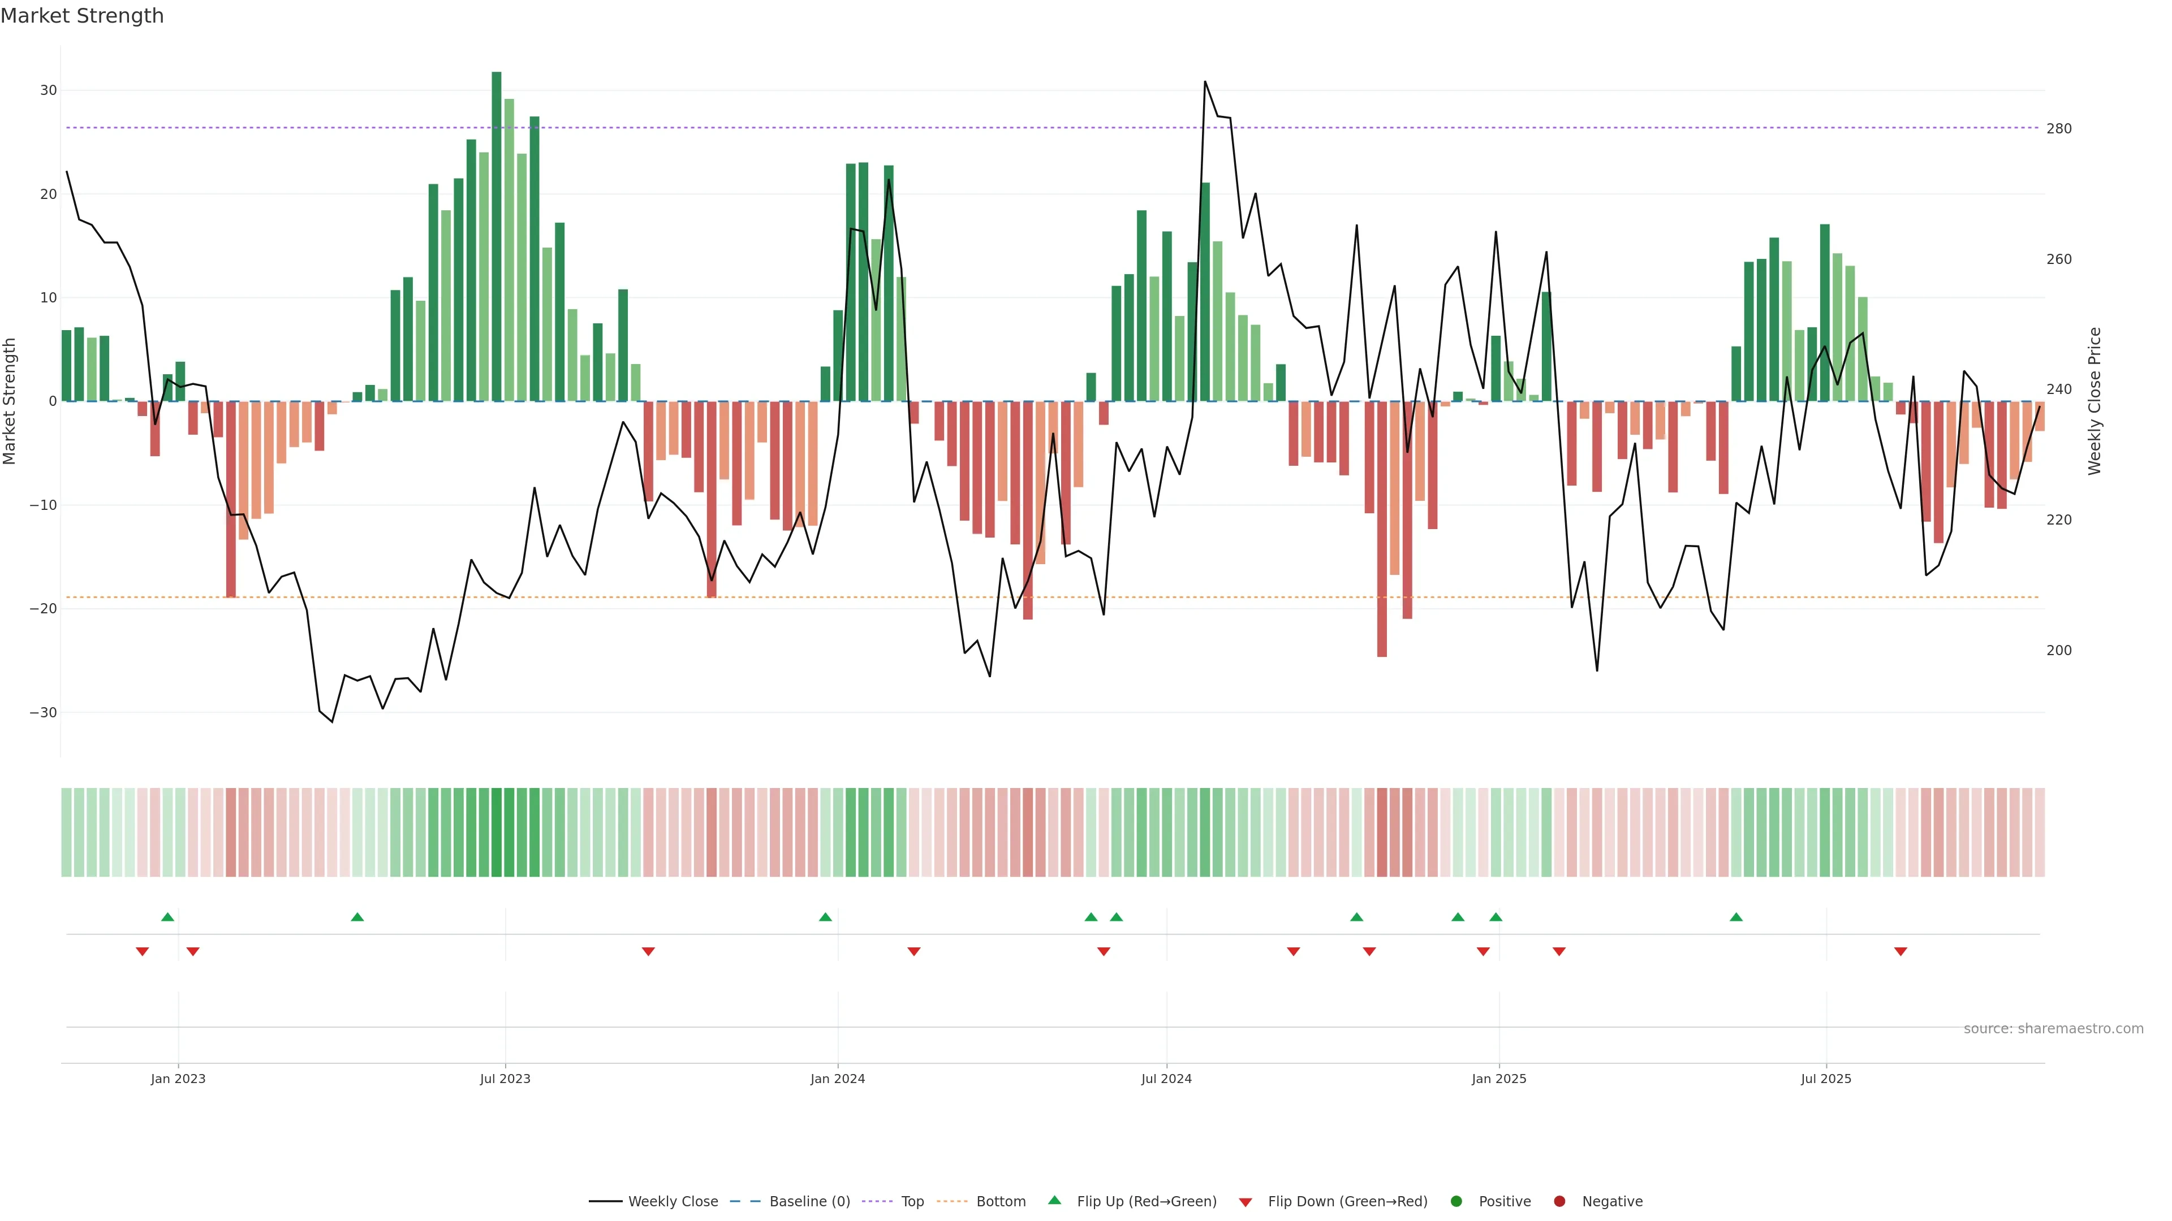Click the 280 tick on the price axis
2172x1221 pixels.
(2059, 129)
